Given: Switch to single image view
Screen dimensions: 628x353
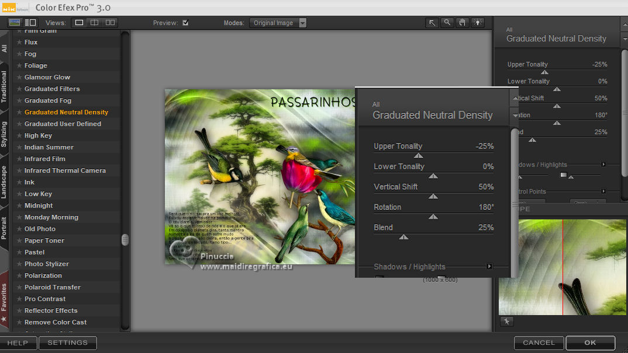Looking at the screenshot, I should coord(78,23).
